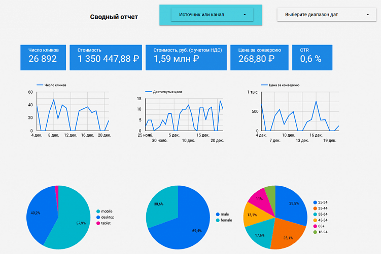Expand the Выберите диапазон дат selector
The height and width of the screenshot is (254, 381).
click(x=327, y=15)
